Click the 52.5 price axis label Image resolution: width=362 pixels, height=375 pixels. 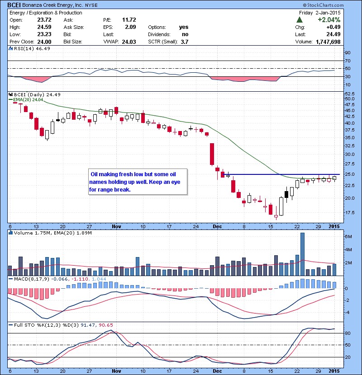click(x=350, y=94)
